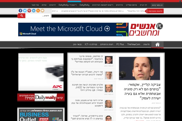
Task: Open the PC Plus menu item
Action: pyautogui.click(x=120, y=44)
